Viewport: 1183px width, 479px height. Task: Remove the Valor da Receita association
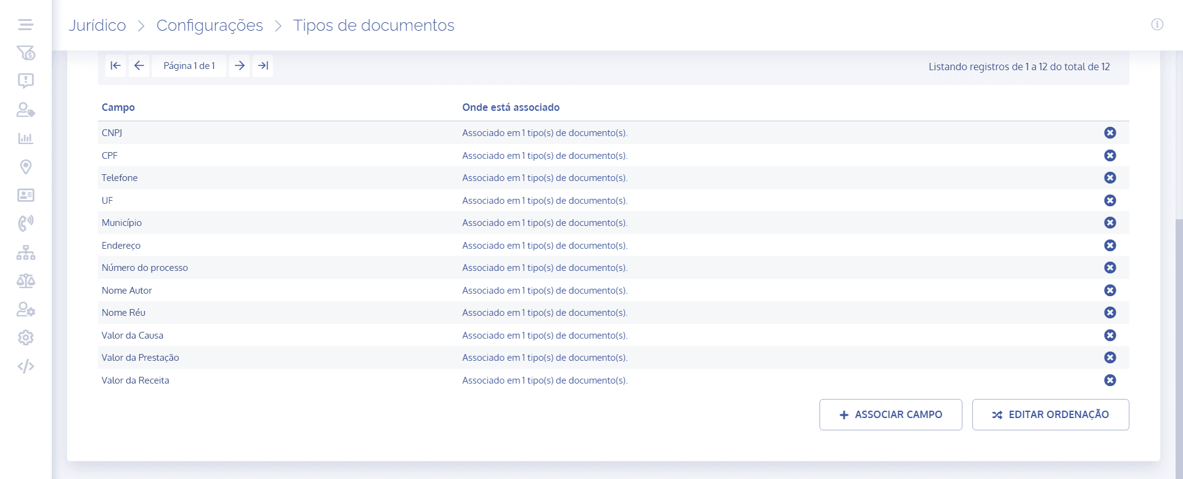click(x=1110, y=380)
